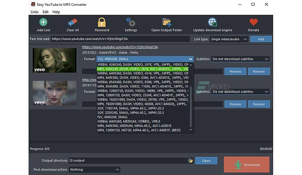
Task: Start the download with Download button
Action: coord(246,165)
